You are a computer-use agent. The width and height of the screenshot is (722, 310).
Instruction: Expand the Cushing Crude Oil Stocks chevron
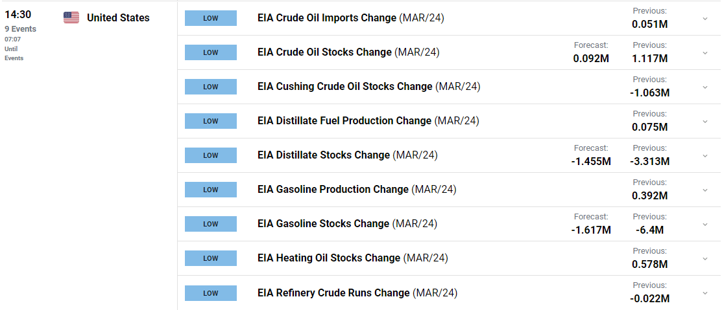(x=704, y=87)
